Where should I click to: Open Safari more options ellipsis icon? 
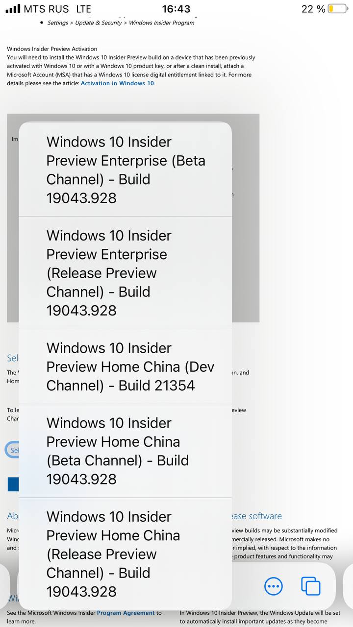(x=274, y=586)
